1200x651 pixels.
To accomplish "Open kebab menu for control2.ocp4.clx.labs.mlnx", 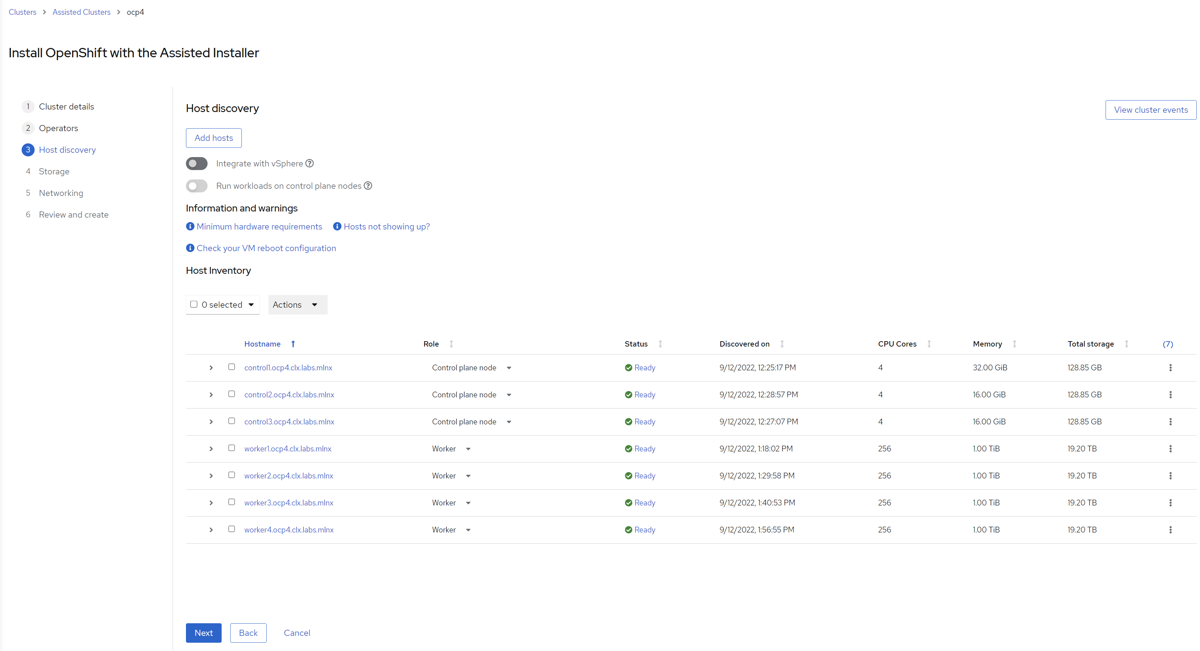I will [x=1170, y=395].
